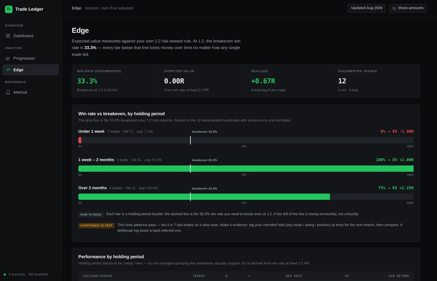437x281 pixels.
Task: Click the eye-off icon in Show amounts
Action: click(x=394, y=8)
